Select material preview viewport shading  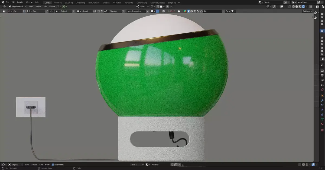coord(300,6)
